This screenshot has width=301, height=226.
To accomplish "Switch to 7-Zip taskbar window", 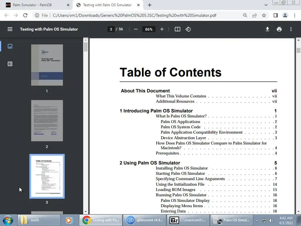I will click(188, 220).
